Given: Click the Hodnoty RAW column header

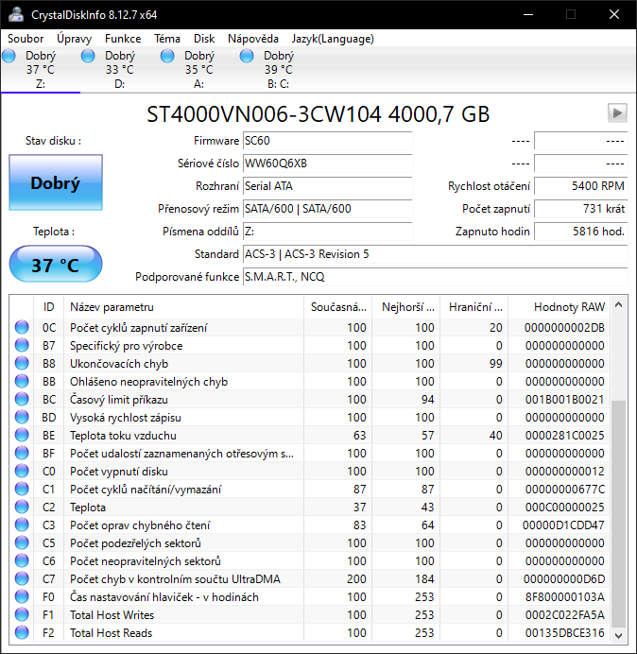Looking at the screenshot, I should click(569, 307).
